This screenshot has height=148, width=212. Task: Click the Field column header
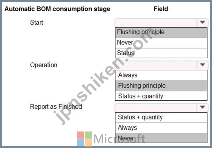(161, 9)
